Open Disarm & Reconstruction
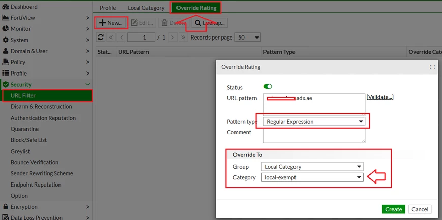 coord(41,107)
